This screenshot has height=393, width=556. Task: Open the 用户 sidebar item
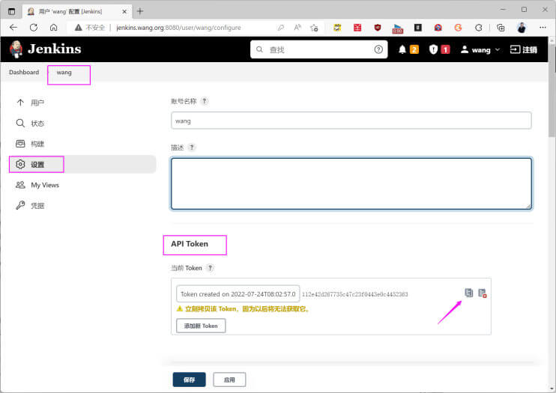click(x=37, y=103)
